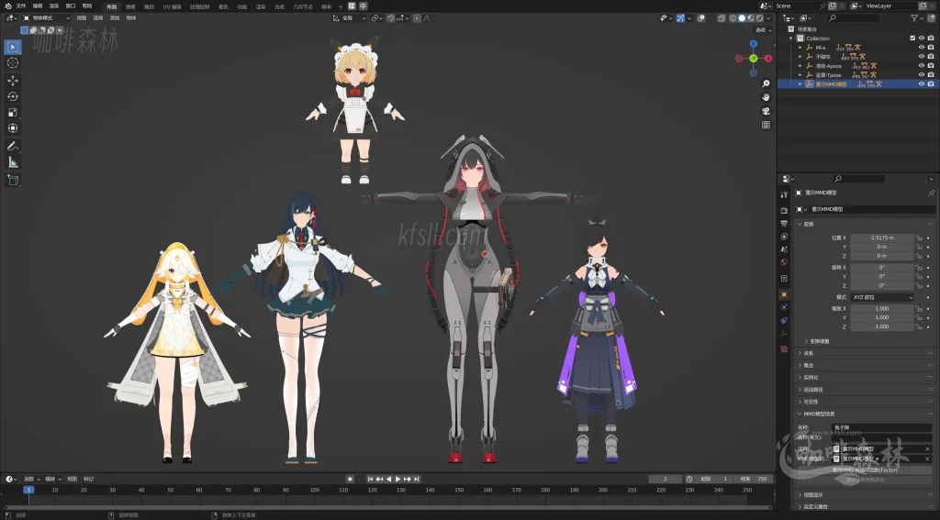The width and height of the screenshot is (940, 520).
Task: Click the Z axis navigation gizmo ball
Action: [754, 44]
